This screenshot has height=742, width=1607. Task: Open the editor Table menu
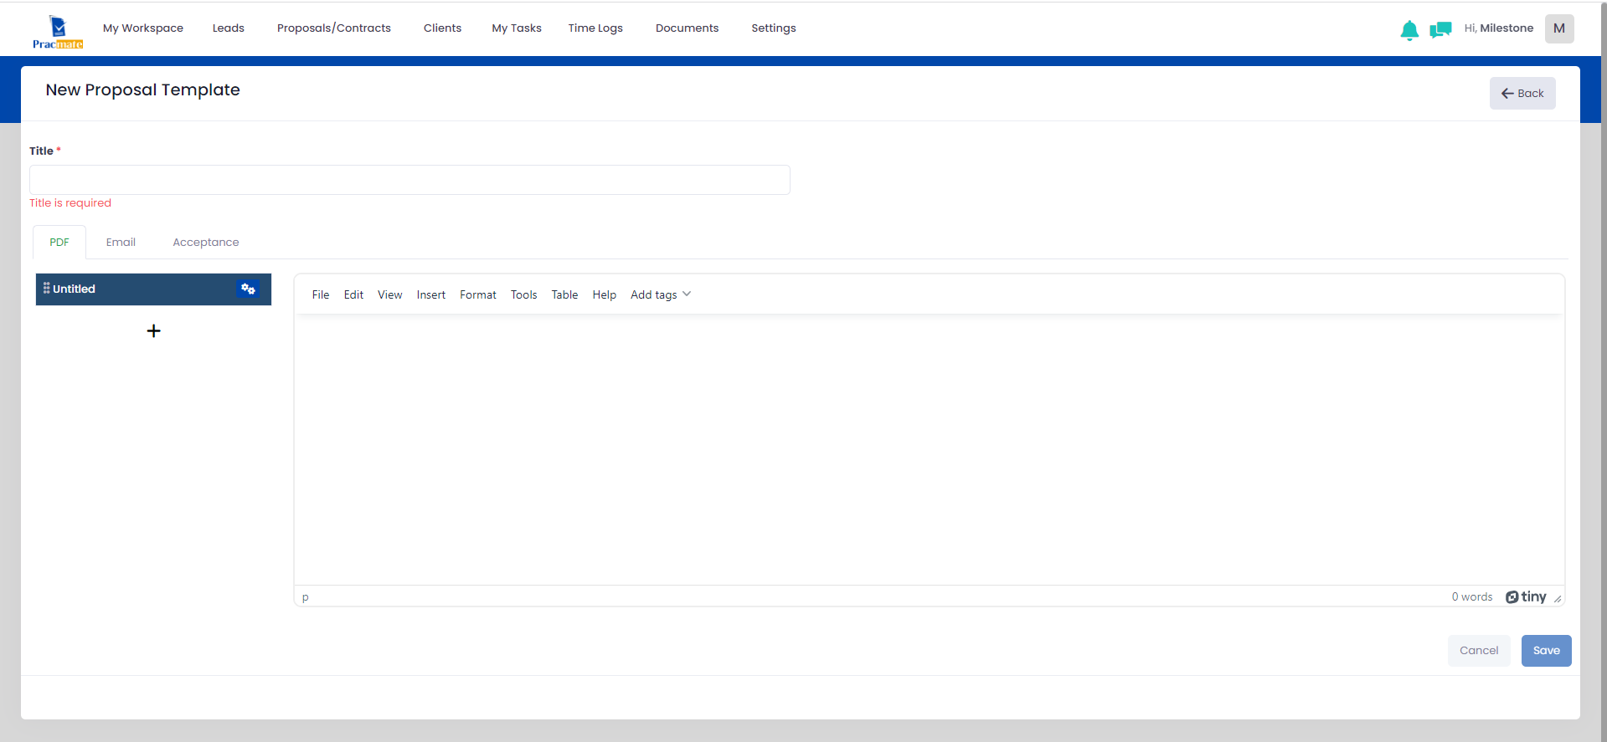(x=564, y=294)
